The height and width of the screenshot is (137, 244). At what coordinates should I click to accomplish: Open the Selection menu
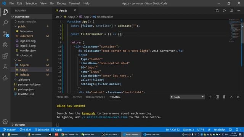pos(31,3)
